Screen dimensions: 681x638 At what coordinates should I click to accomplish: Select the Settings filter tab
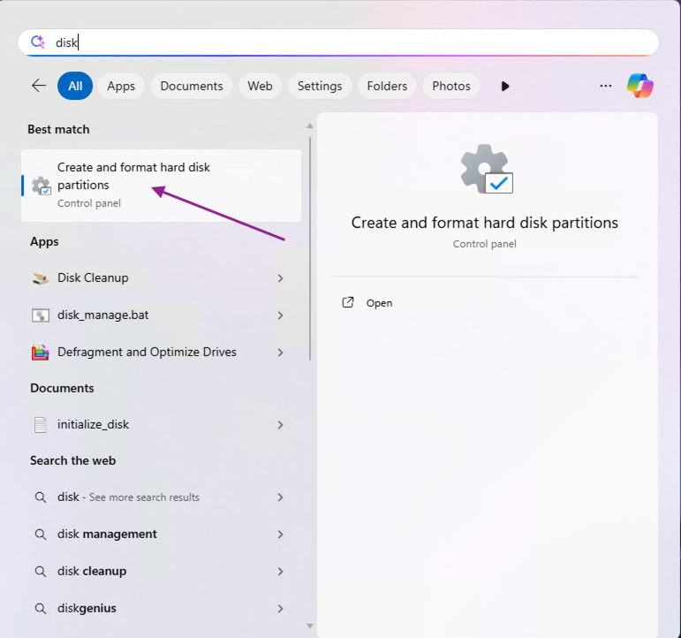pyautogui.click(x=320, y=86)
